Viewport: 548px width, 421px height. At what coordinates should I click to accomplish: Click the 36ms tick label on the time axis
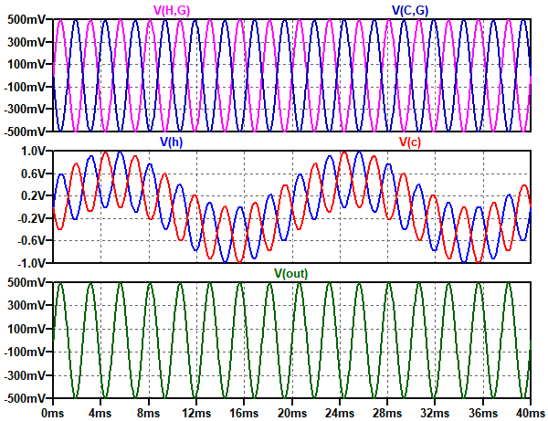coord(482,412)
